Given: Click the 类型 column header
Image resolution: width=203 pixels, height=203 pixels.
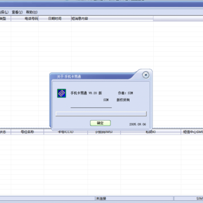Looking at the screenshot, I should 5,19.
